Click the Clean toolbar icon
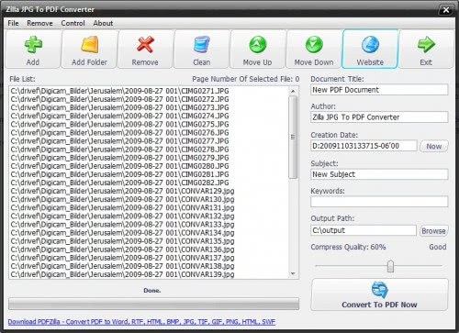The width and height of the screenshot is (459, 333). [202, 45]
